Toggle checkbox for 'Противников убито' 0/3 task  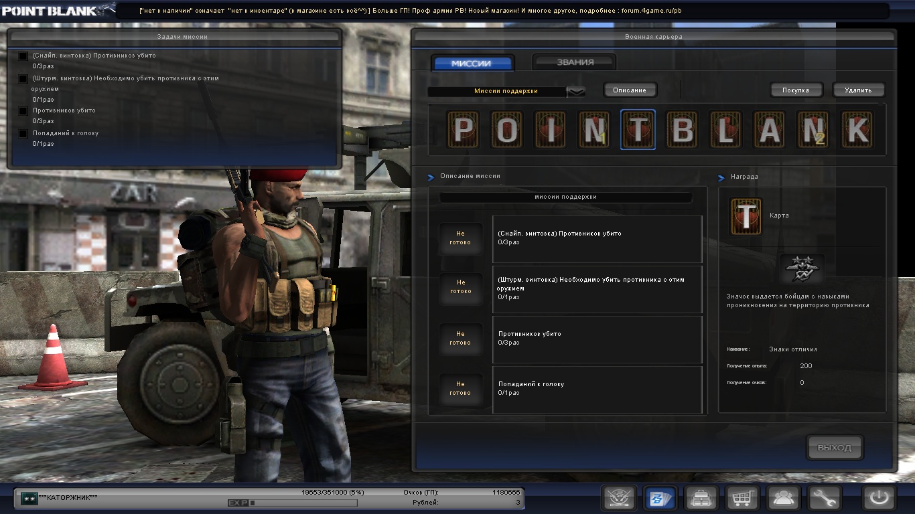(23, 111)
